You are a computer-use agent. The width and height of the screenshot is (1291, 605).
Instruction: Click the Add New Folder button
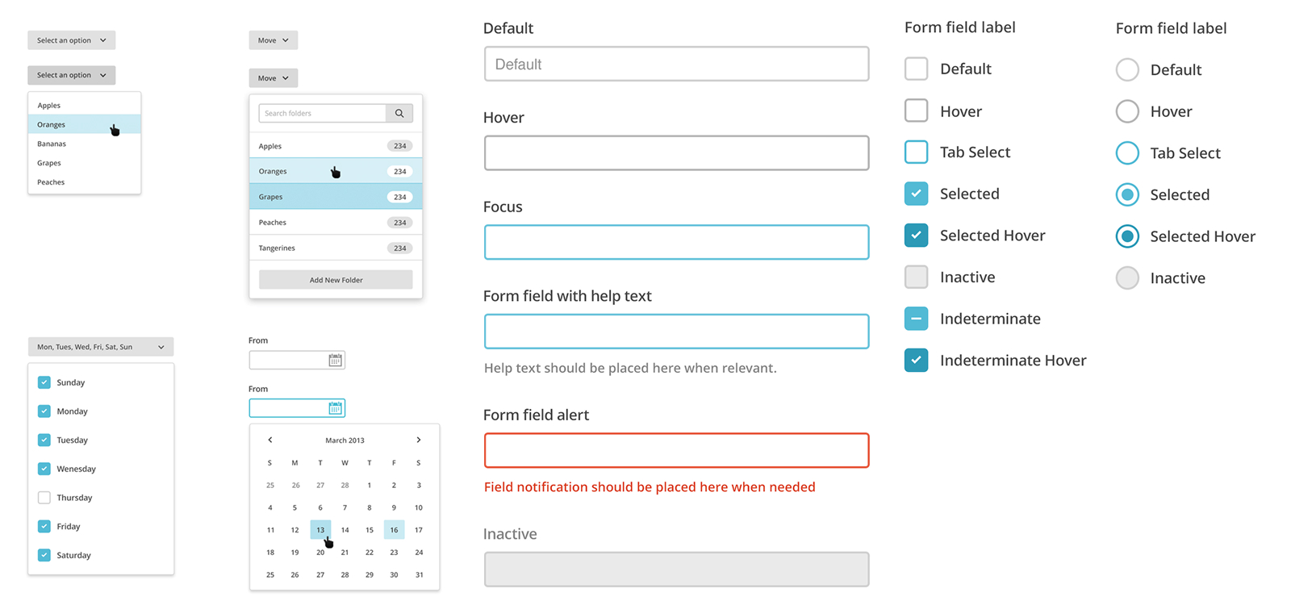point(336,280)
